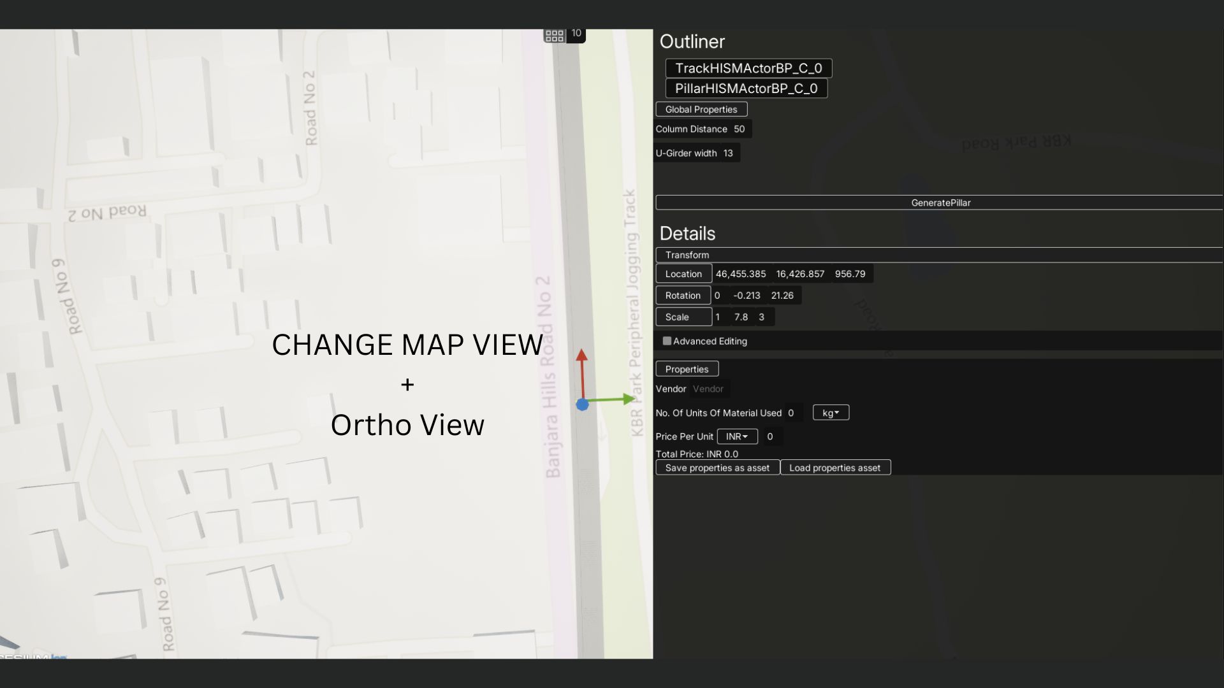Click the Scale label button
Viewport: 1224px width, 688px height.
click(x=683, y=317)
